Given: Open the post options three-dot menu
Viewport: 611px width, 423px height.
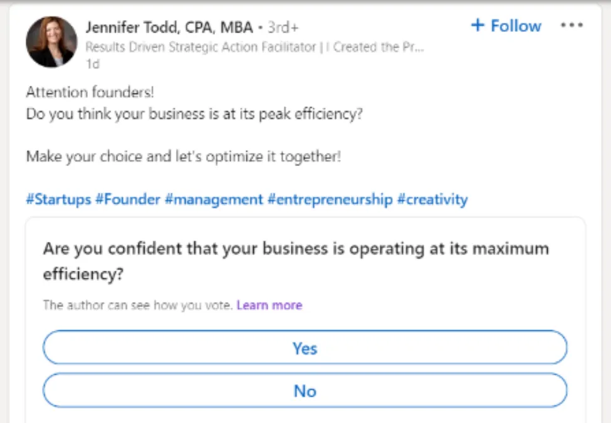Looking at the screenshot, I should pos(572,25).
